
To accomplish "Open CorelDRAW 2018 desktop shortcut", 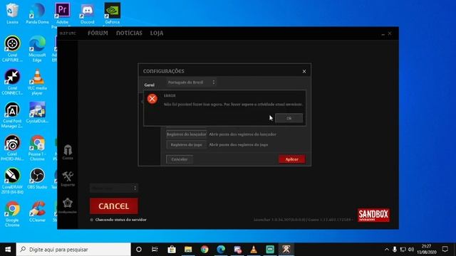I will [12, 181].
